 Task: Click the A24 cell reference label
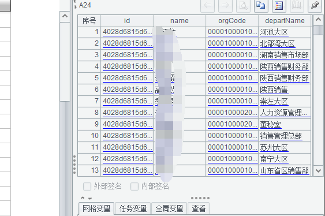pos(85,5)
